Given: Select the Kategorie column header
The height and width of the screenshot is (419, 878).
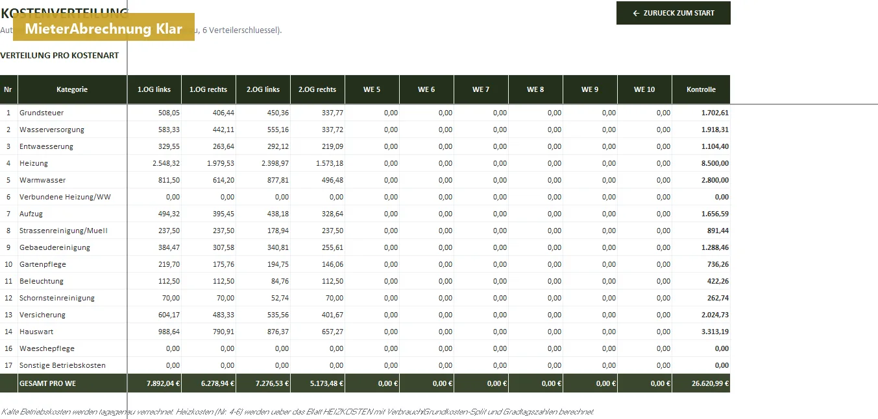Looking at the screenshot, I should pos(72,89).
